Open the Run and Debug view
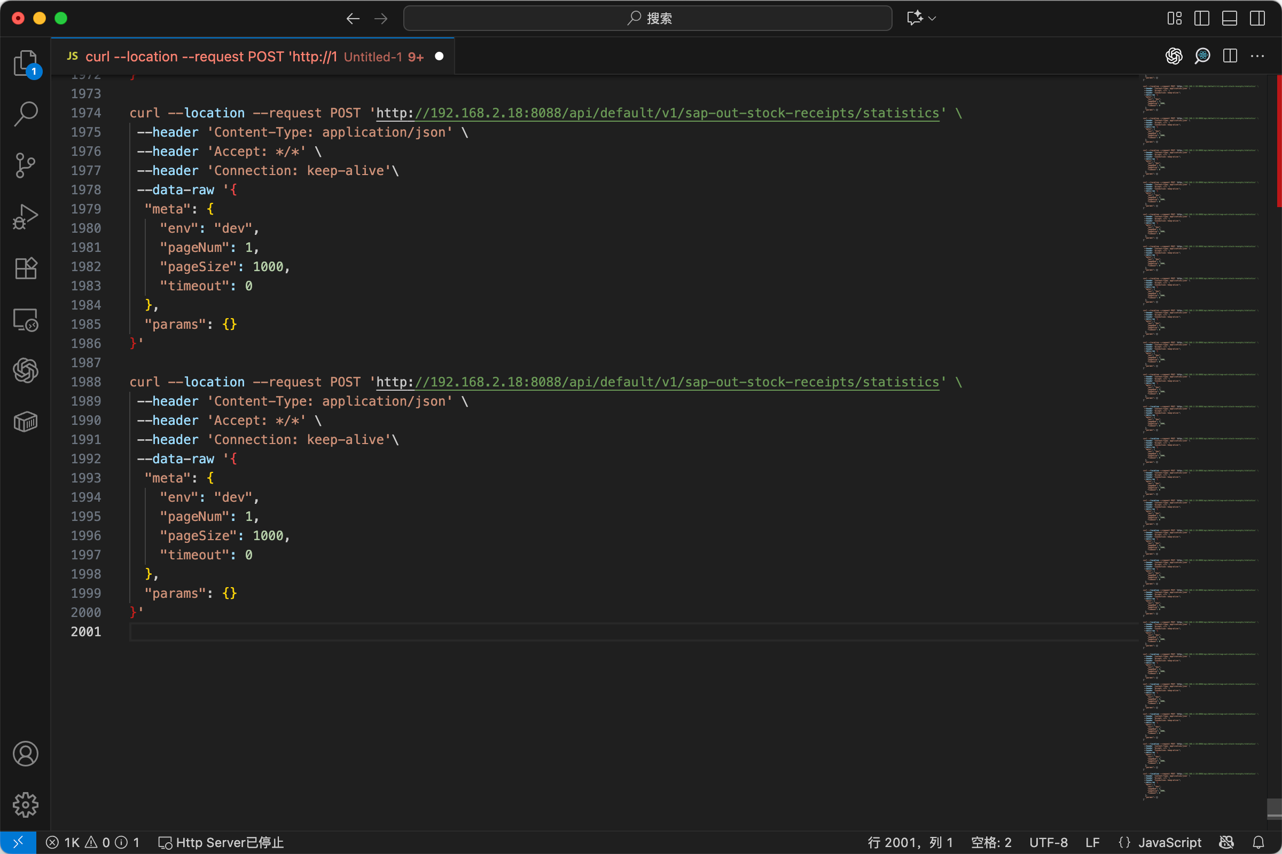The width and height of the screenshot is (1282, 854). pos(25,216)
